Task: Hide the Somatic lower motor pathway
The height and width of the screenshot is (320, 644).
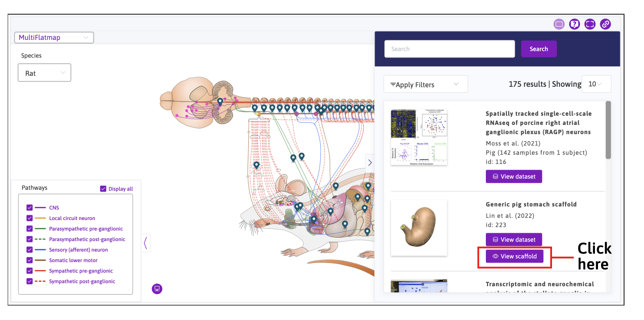Action: coord(29,260)
